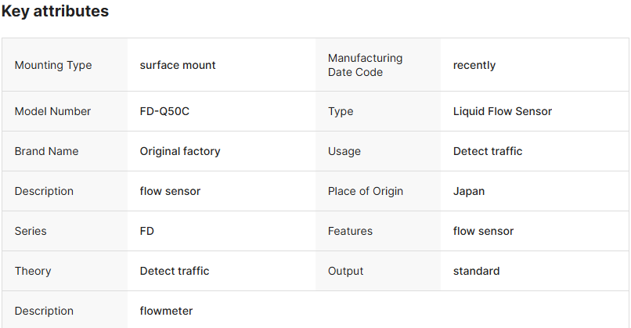The image size is (631, 328).
Task: Select the standard output value
Action: click(476, 271)
